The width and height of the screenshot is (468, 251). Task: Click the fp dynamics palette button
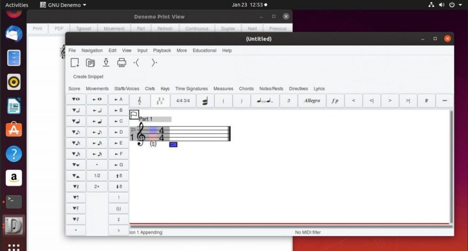pyautogui.click(x=335, y=101)
